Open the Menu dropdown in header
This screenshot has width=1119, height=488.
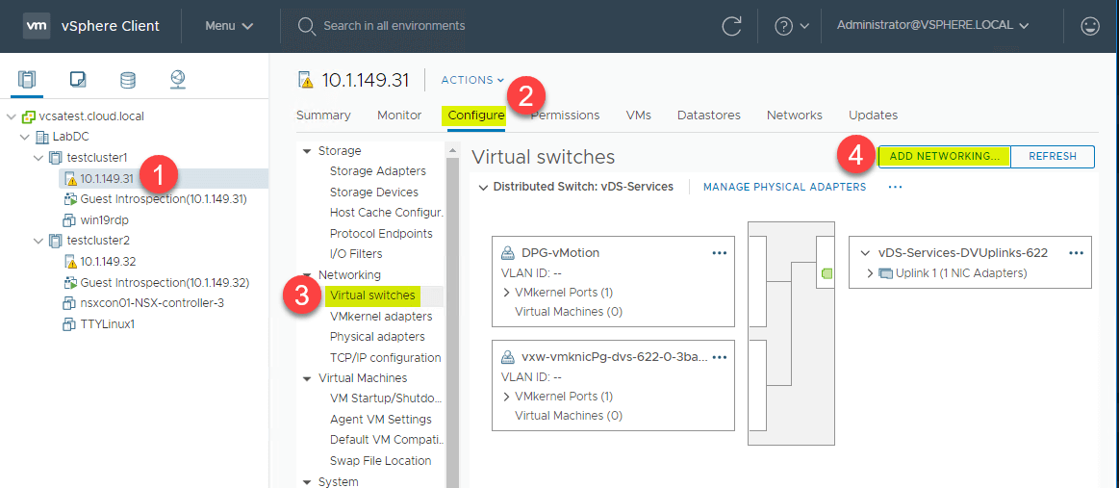click(x=229, y=26)
